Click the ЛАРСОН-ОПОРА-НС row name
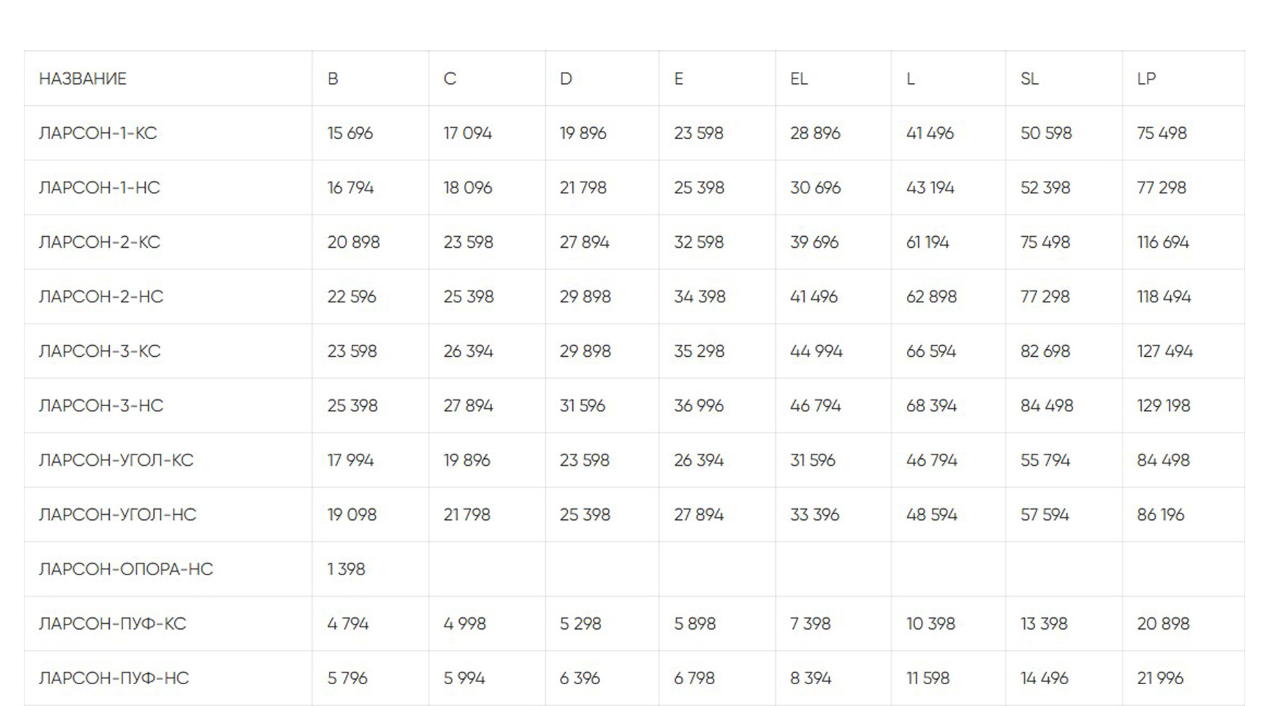Image resolution: width=1269 pixels, height=706 pixels. pos(126,570)
